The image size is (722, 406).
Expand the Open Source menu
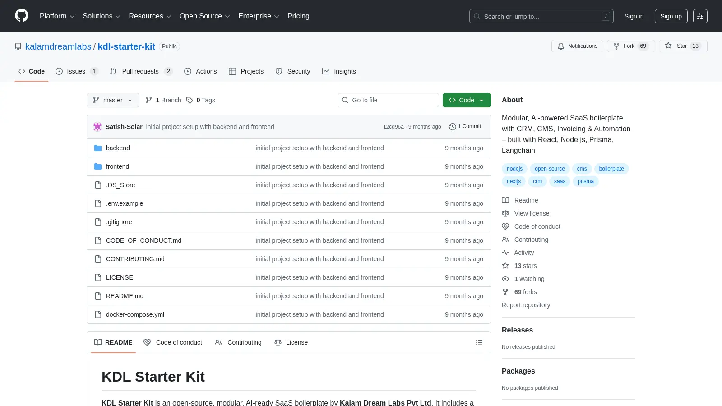point(205,16)
